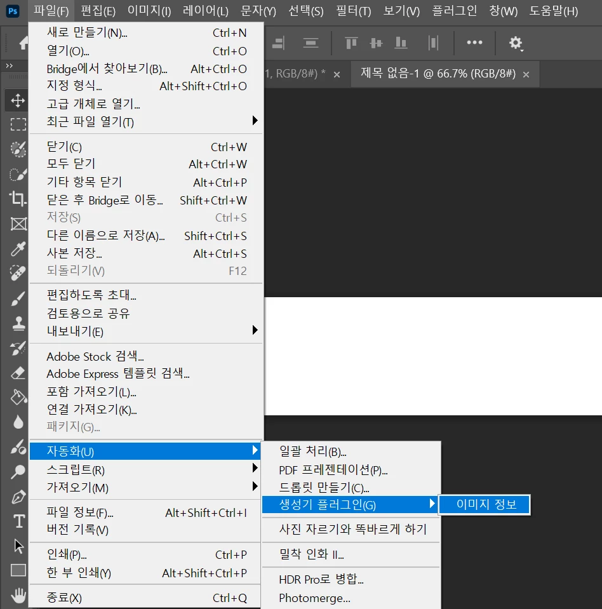The width and height of the screenshot is (602, 609).
Task: Choose 드롭릿 만들기(C)... entry
Action: tap(351, 488)
